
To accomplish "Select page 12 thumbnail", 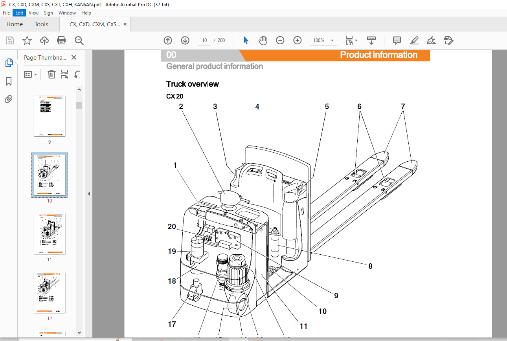I will (x=50, y=293).
